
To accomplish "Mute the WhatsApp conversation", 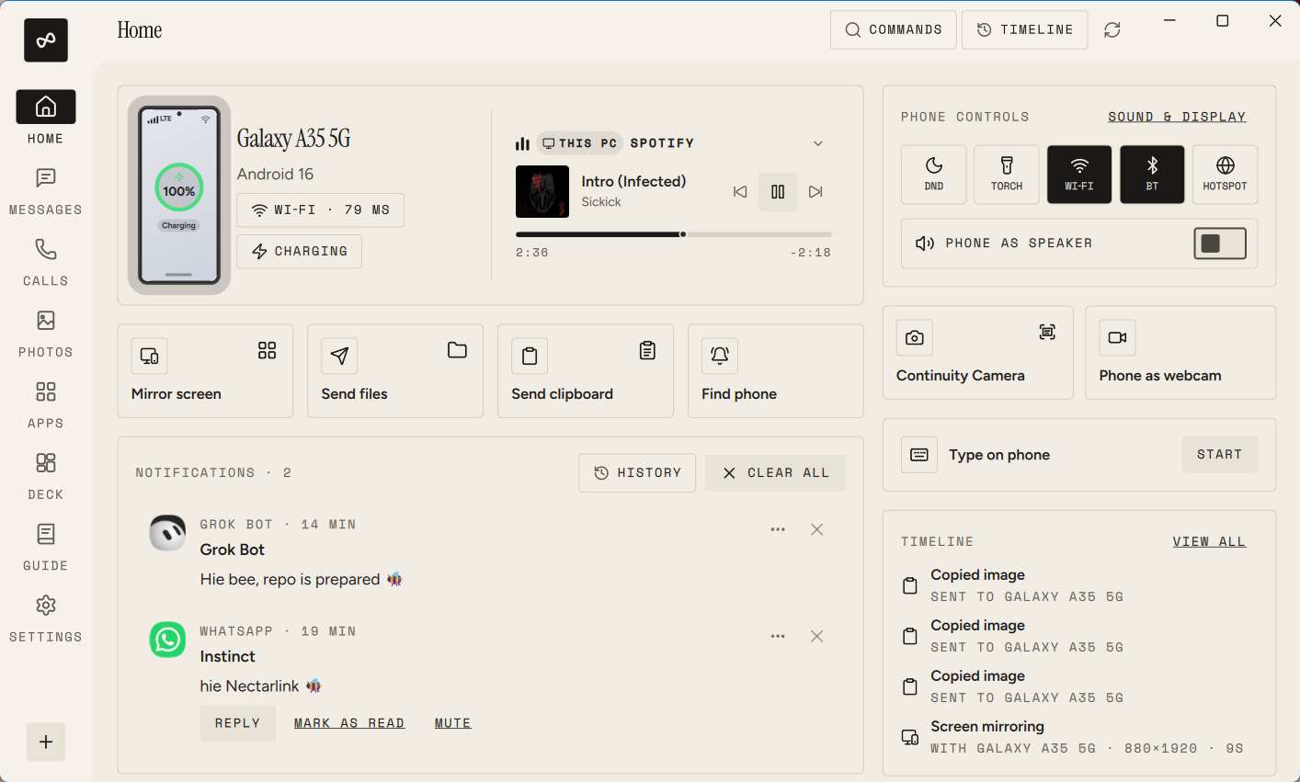I will tap(453, 723).
